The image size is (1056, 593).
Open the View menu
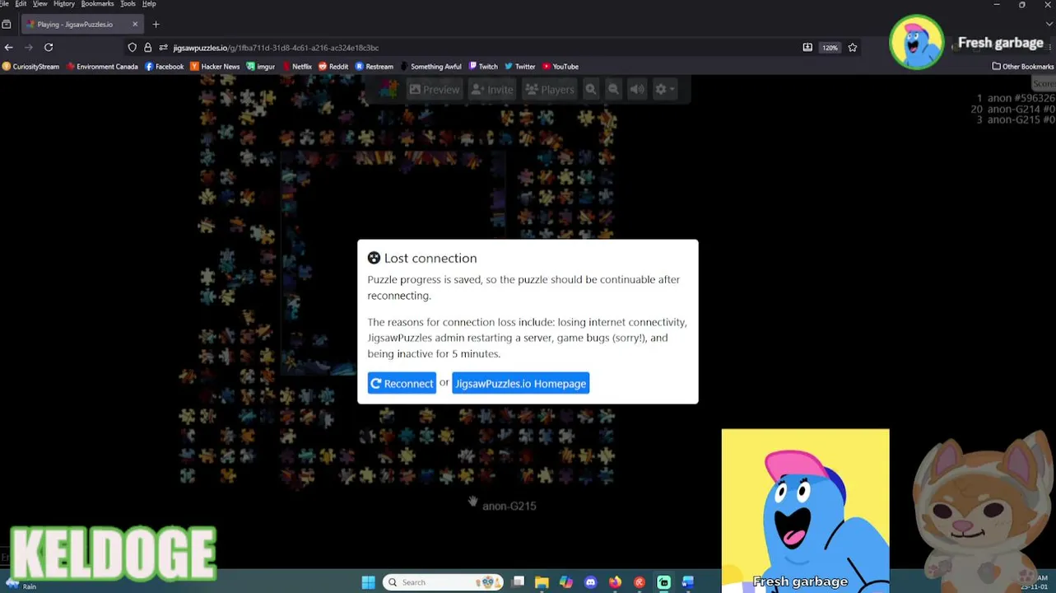coord(40,4)
